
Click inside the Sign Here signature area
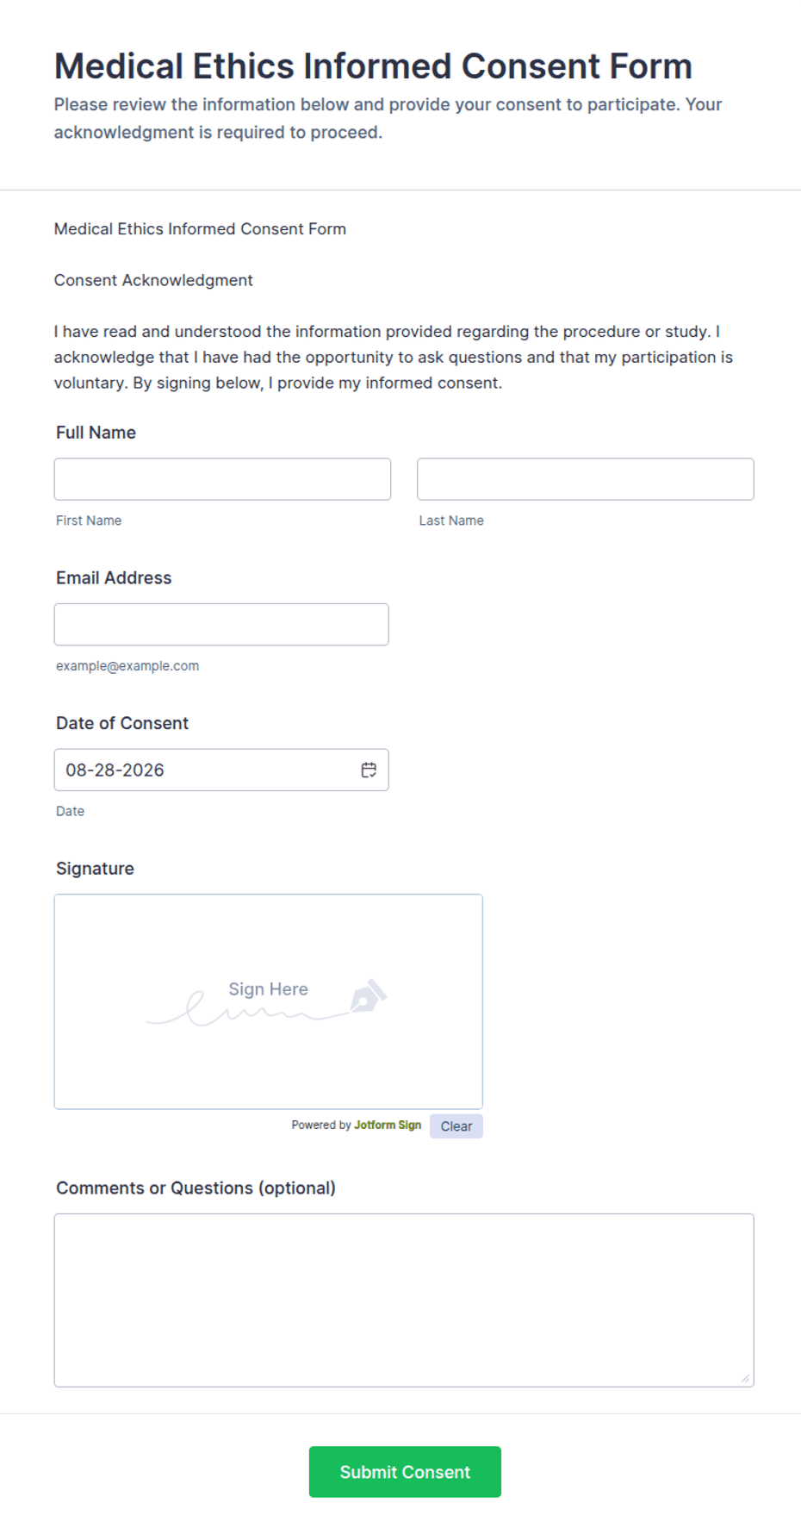[x=269, y=1001]
